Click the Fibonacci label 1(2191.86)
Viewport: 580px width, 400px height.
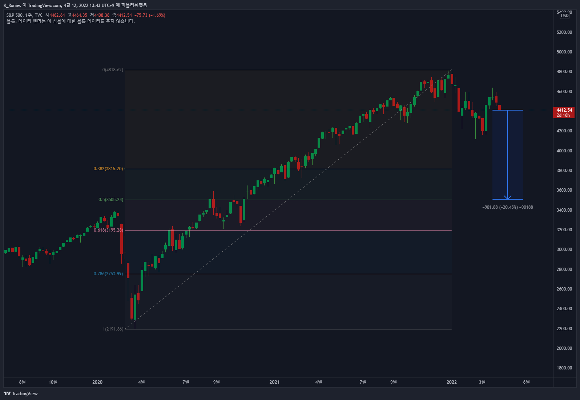(x=113, y=329)
